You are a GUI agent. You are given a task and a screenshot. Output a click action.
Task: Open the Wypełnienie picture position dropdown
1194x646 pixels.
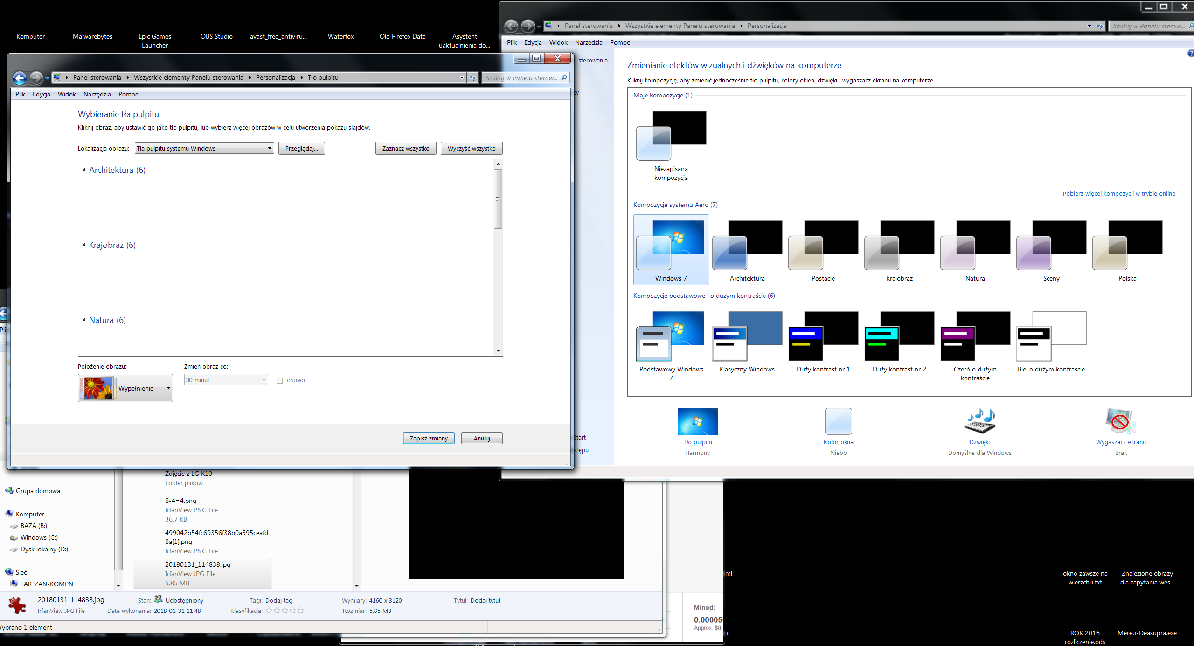pyautogui.click(x=125, y=388)
